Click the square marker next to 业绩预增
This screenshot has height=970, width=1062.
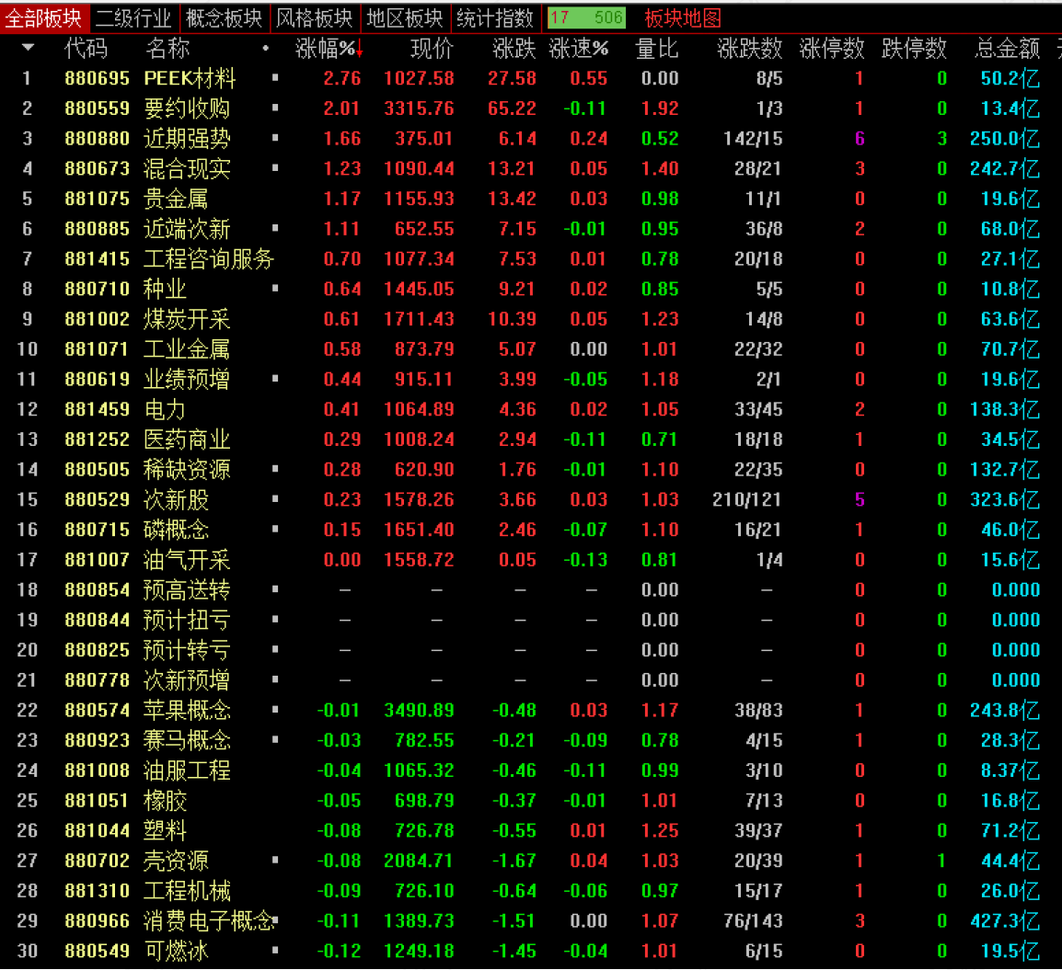click(x=275, y=379)
